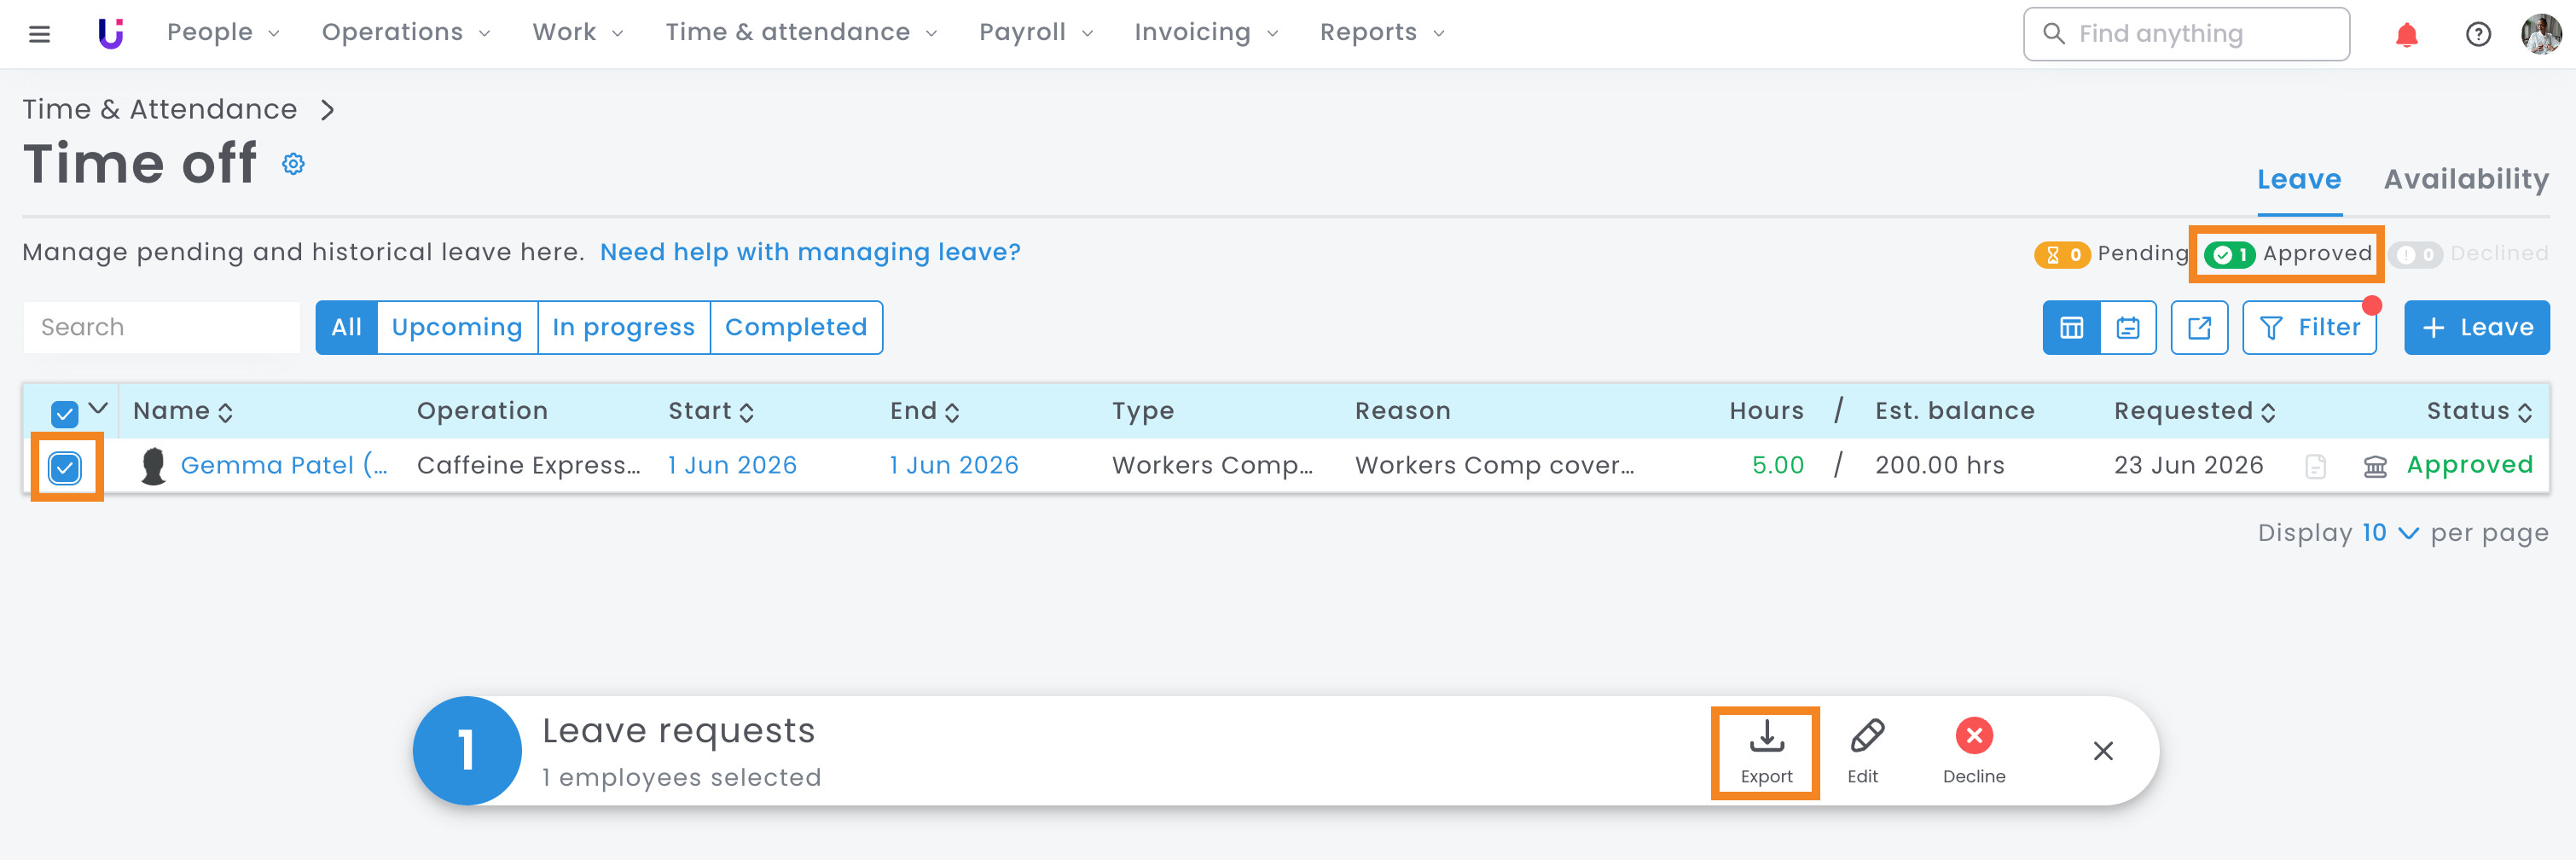This screenshot has height=860, width=2576.
Task: Decline the selected leave request
Action: [x=1974, y=752]
